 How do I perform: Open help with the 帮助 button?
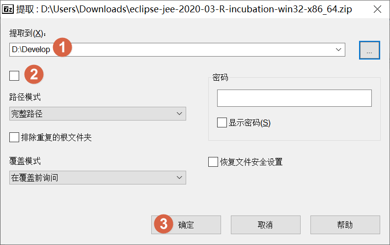[345, 225]
